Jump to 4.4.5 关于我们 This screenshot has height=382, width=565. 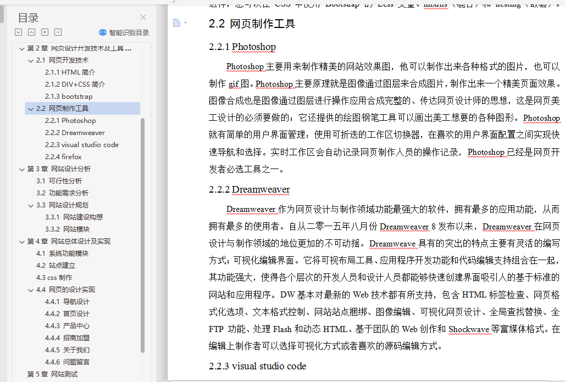tap(68, 350)
